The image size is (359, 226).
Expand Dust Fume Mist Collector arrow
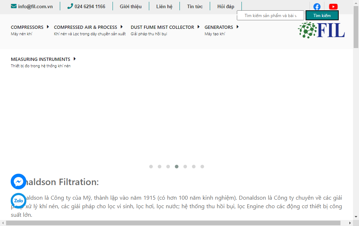[198, 27]
